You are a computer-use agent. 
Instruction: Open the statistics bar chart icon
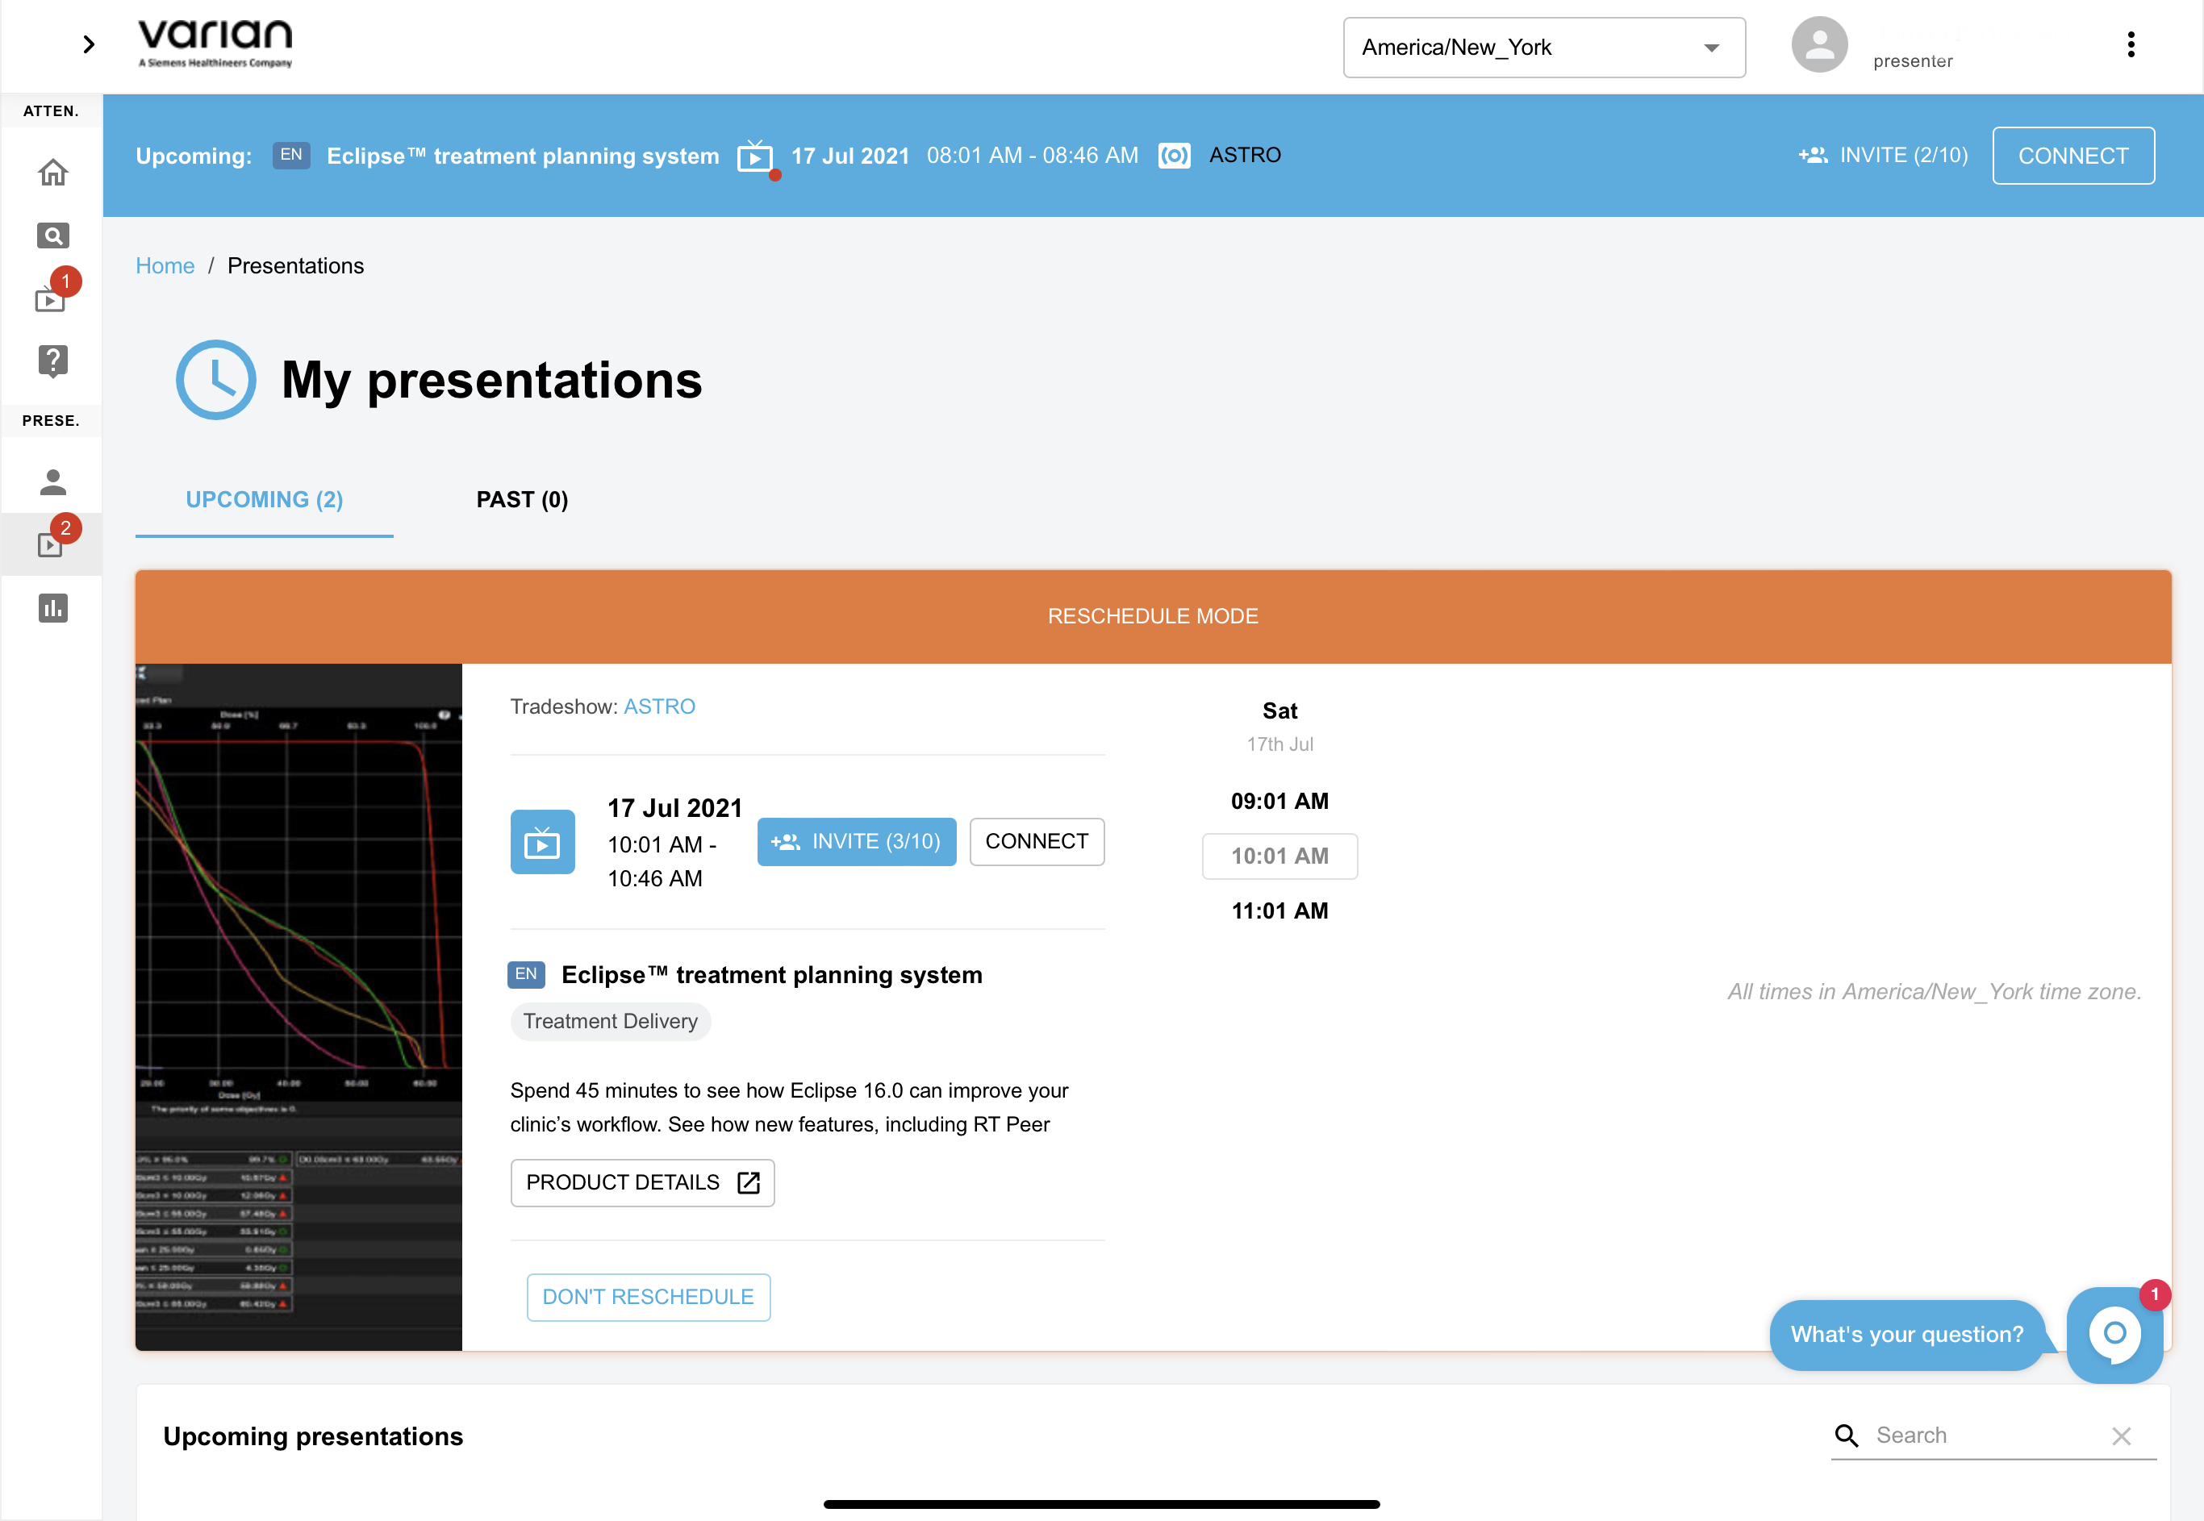click(x=52, y=608)
